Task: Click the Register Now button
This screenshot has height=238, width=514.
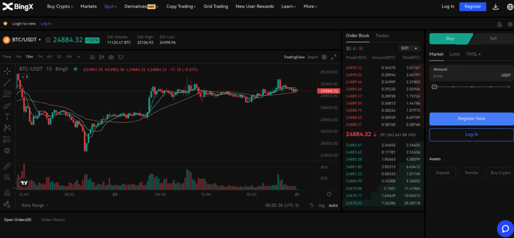Action: point(471,119)
